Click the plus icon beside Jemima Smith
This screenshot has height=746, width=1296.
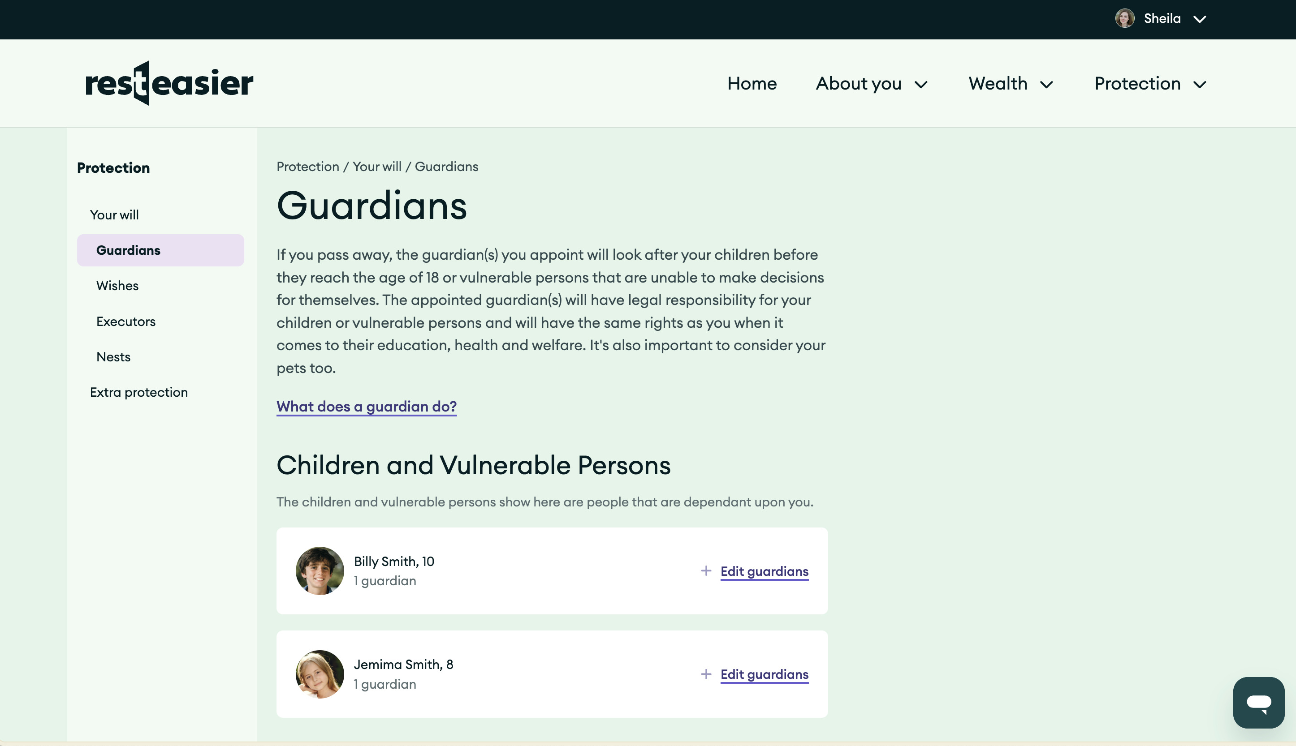coord(706,674)
